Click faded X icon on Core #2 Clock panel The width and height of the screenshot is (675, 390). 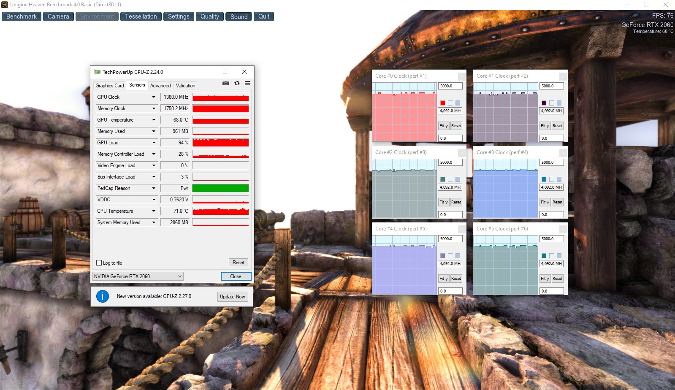pos(462,153)
